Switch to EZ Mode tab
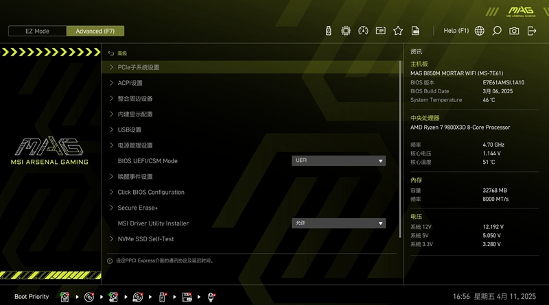This screenshot has width=549, height=305. tap(38, 31)
